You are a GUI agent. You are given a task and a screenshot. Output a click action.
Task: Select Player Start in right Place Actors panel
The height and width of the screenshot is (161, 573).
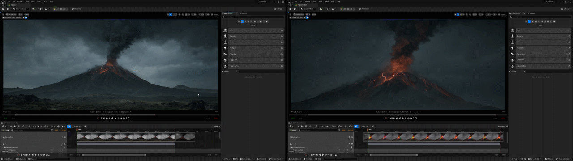tap(541, 54)
